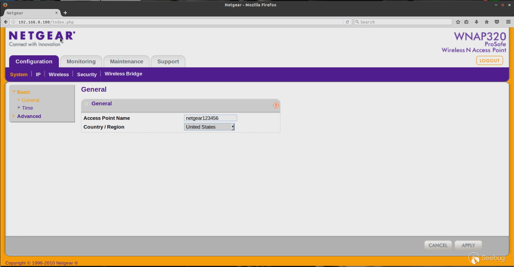This screenshot has height=267, width=514.
Task: Click the Access Point Name field
Action: click(x=210, y=118)
